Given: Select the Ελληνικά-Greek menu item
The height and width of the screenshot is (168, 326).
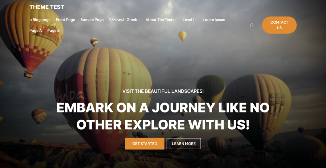Looking at the screenshot, I should point(123,20).
